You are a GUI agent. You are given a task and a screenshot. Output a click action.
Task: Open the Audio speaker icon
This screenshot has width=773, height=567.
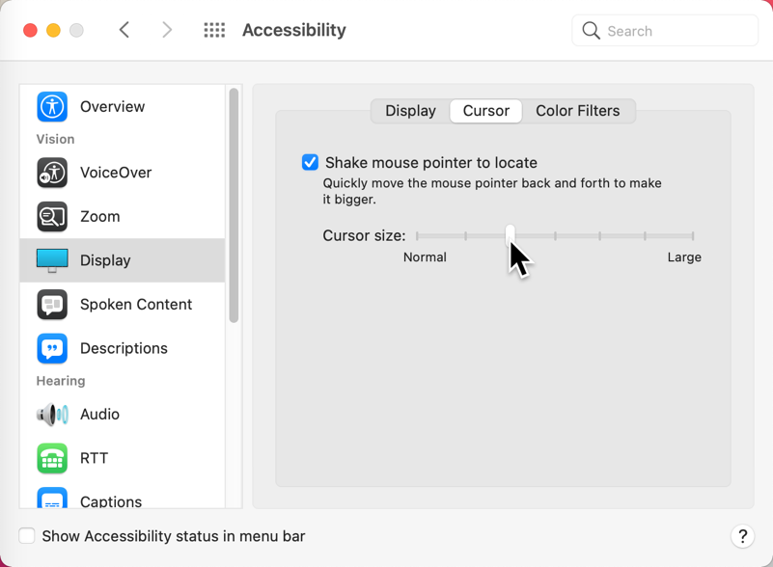52,414
